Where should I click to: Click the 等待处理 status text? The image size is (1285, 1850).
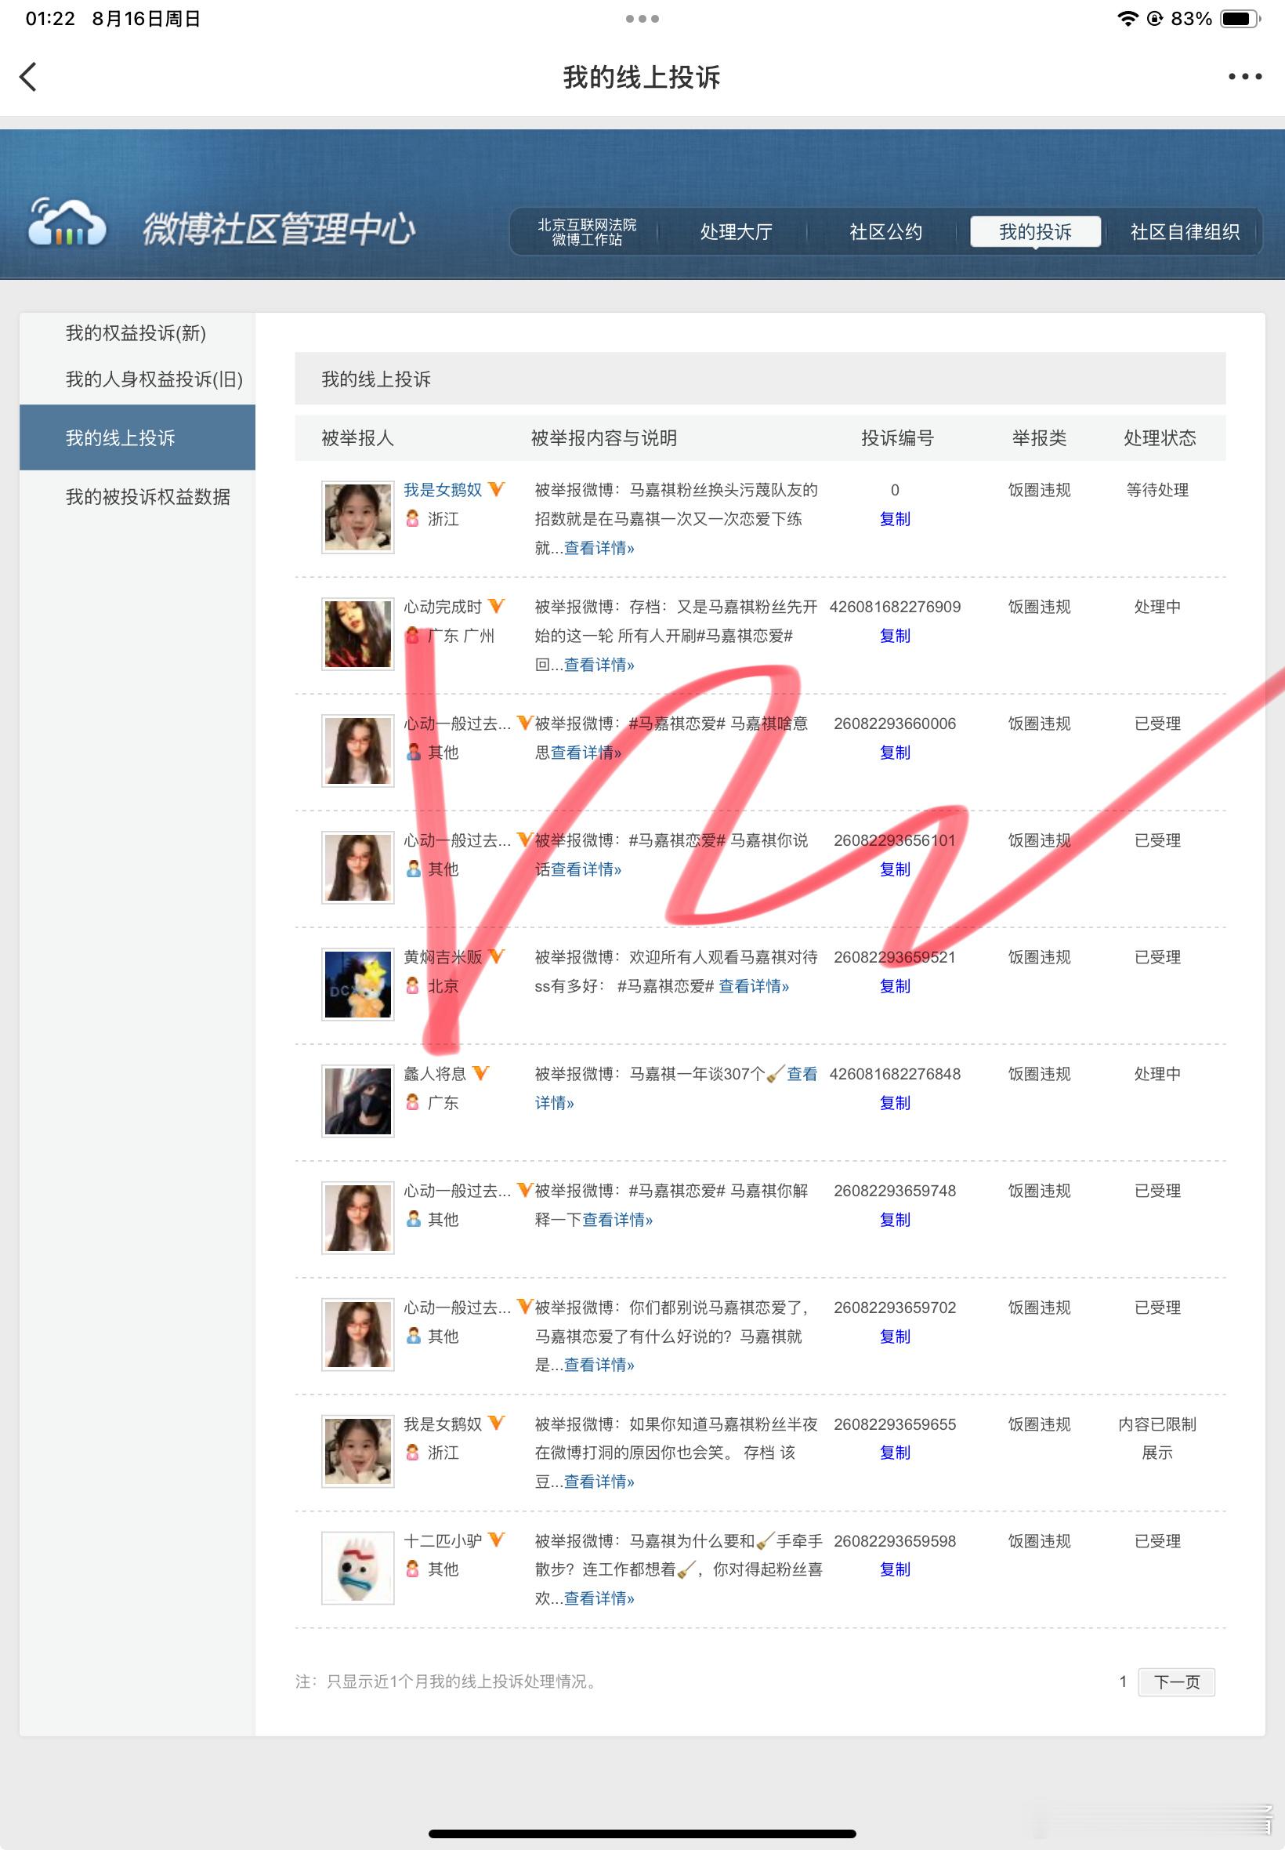1157,490
